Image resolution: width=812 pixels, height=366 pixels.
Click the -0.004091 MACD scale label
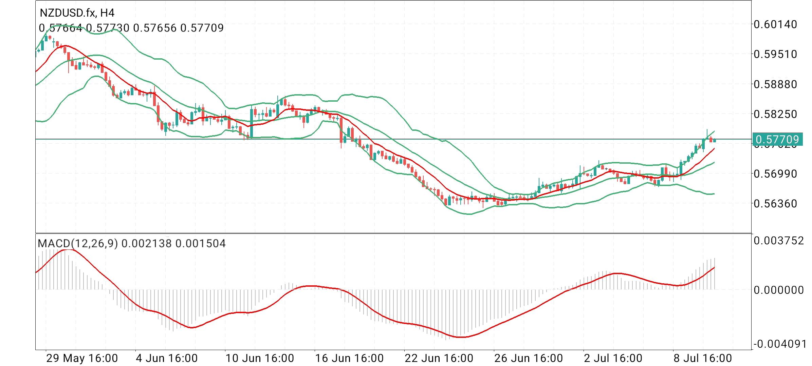(780, 344)
